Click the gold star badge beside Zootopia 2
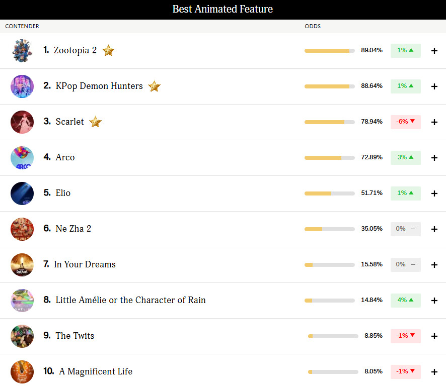Viewport: 446px width, 389px height. point(108,50)
